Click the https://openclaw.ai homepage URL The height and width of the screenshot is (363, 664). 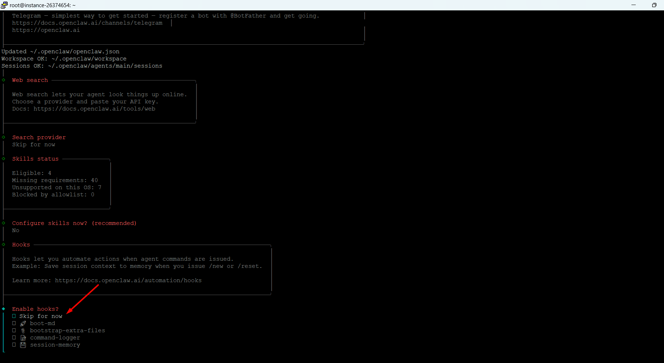pyautogui.click(x=46, y=30)
